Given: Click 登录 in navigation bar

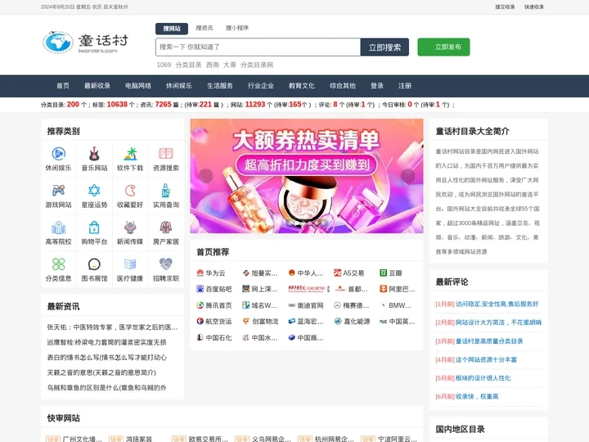Looking at the screenshot, I should point(377,86).
